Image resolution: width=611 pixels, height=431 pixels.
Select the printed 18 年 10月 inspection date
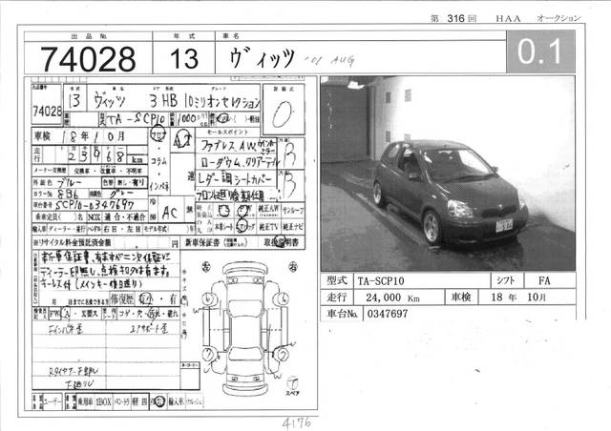click(518, 298)
